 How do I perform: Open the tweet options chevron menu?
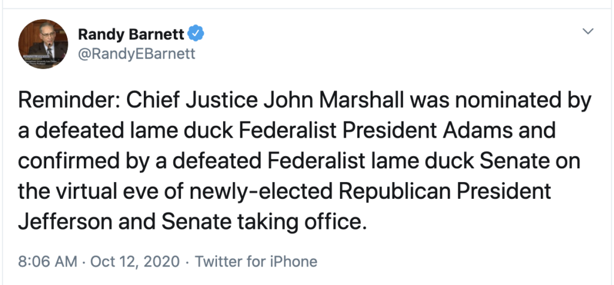pos(588,31)
